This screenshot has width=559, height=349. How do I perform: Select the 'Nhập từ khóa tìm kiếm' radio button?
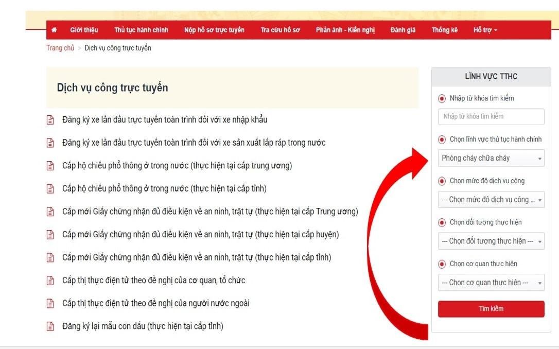point(442,98)
